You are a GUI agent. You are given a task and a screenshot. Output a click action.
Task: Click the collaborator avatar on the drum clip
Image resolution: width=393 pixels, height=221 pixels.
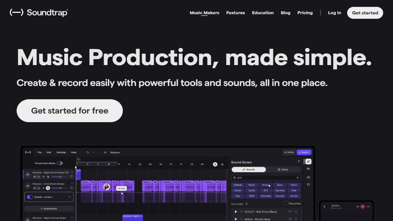[x=107, y=187]
